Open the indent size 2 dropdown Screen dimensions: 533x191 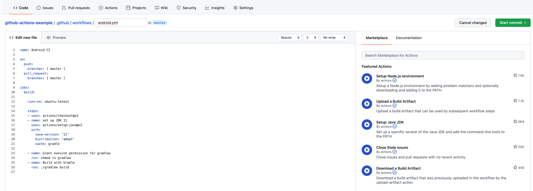coord(311,38)
